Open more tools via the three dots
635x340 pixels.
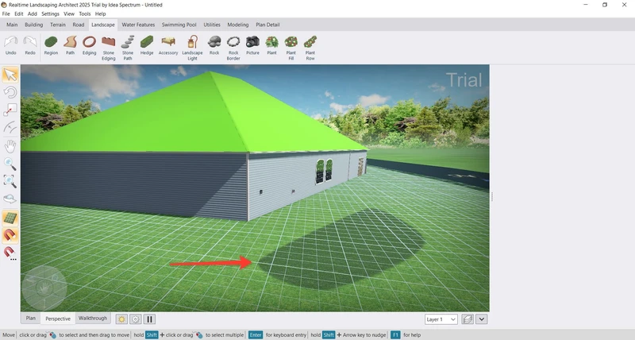click(13, 260)
